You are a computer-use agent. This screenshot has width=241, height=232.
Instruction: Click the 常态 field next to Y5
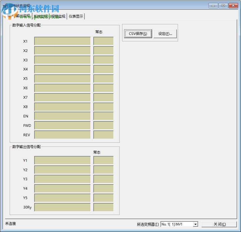[103, 198]
